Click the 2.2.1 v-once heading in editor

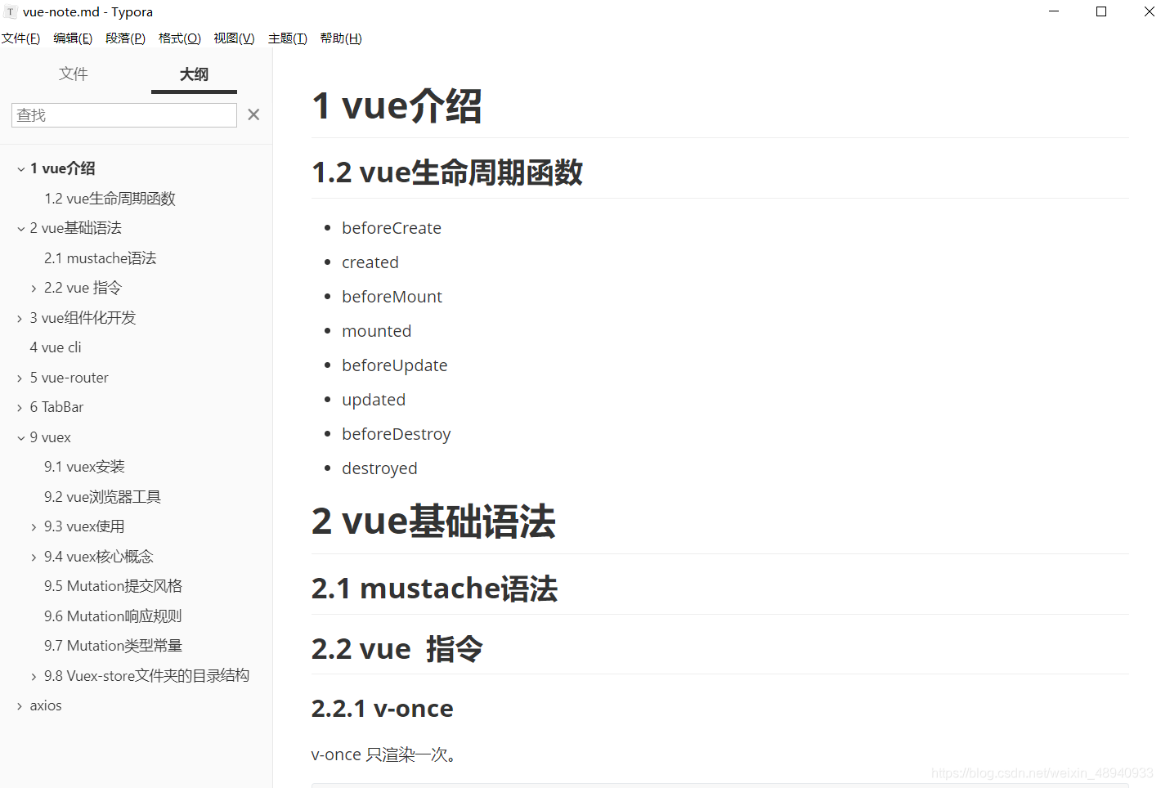(383, 708)
